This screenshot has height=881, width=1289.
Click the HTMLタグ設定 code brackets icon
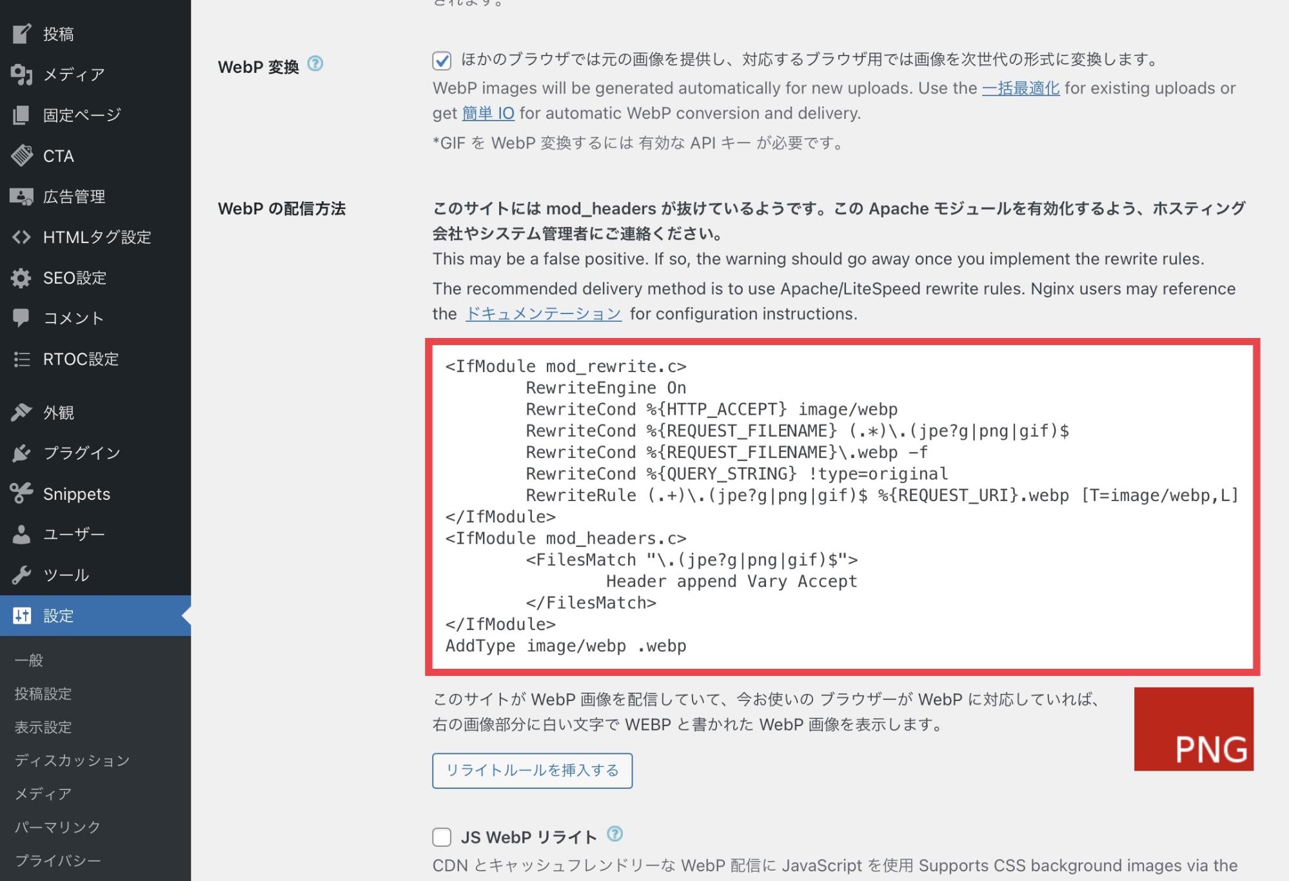(x=21, y=237)
